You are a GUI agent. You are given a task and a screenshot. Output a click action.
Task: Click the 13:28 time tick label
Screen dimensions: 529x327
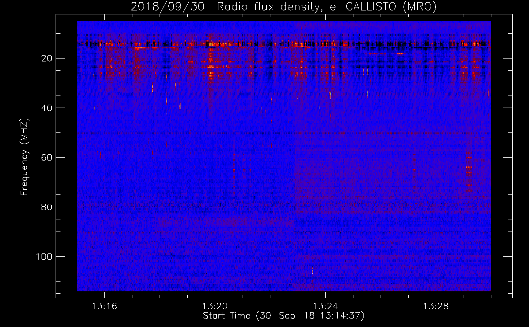click(436, 306)
